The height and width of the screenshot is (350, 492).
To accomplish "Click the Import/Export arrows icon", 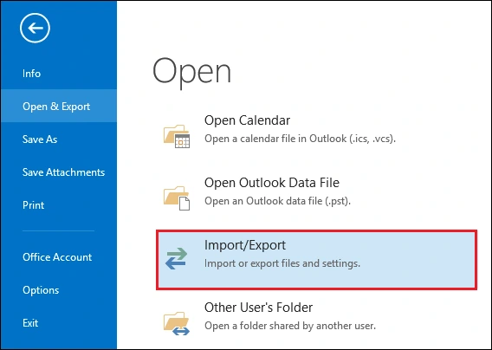I will (177, 259).
